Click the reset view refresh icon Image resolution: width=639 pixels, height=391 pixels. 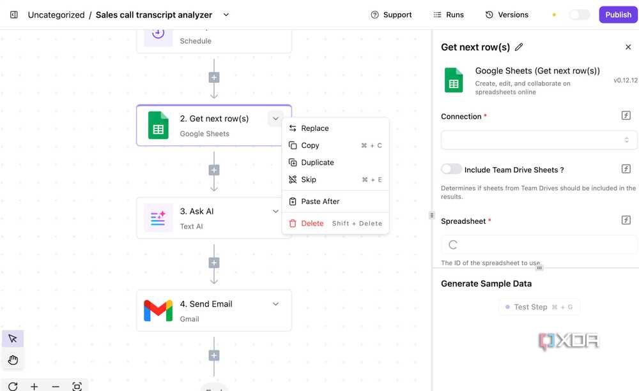click(x=13, y=386)
